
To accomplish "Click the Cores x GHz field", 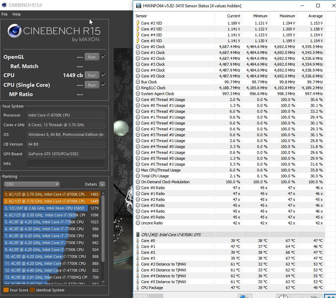I will pyautogui.click(x=66, y=125).
